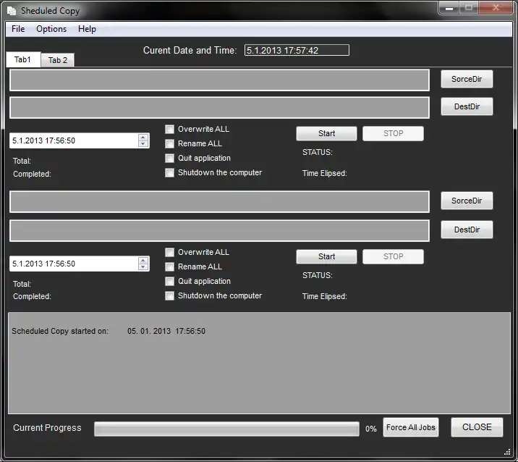Click the first job's SorceDir button

click(467, 79)
